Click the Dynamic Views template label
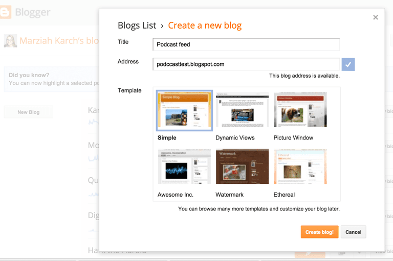 pos(235,137)
